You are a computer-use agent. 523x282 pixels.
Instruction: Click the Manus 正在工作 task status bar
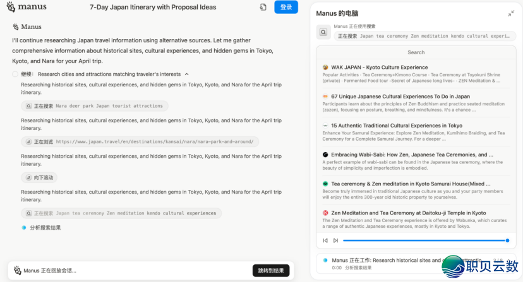(x=416, y=264)
